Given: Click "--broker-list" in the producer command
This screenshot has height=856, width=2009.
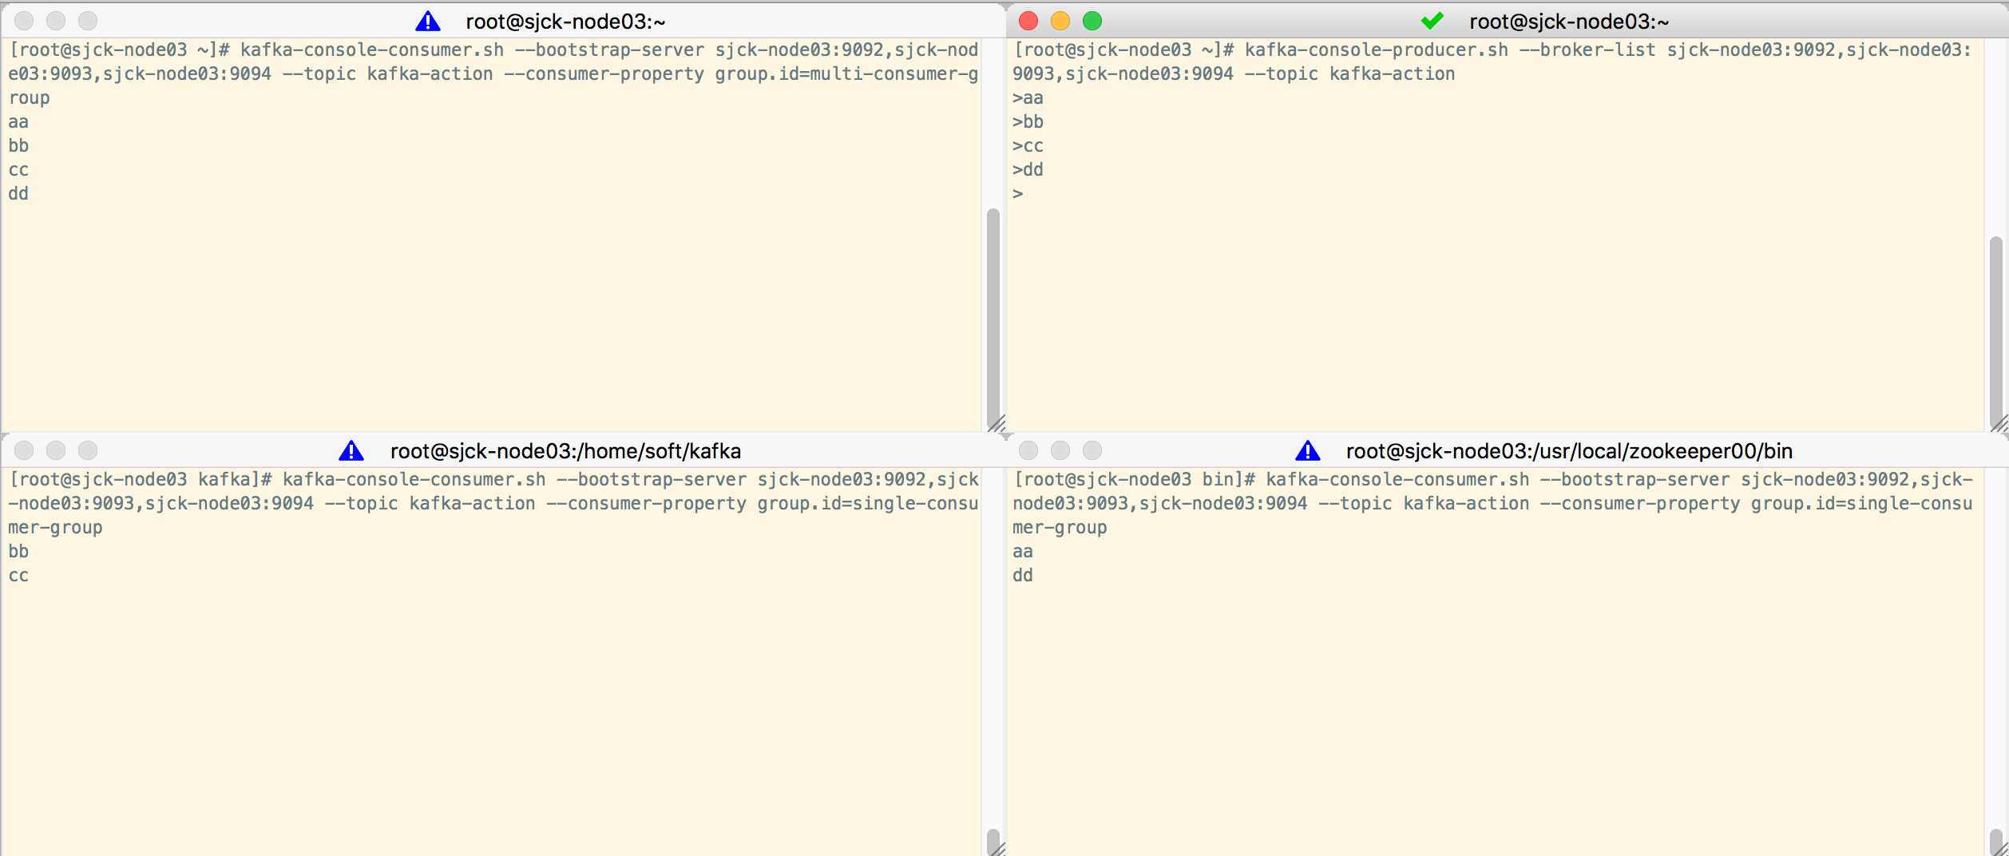Looking at the screenshot, I should (x=1587, y=50).
